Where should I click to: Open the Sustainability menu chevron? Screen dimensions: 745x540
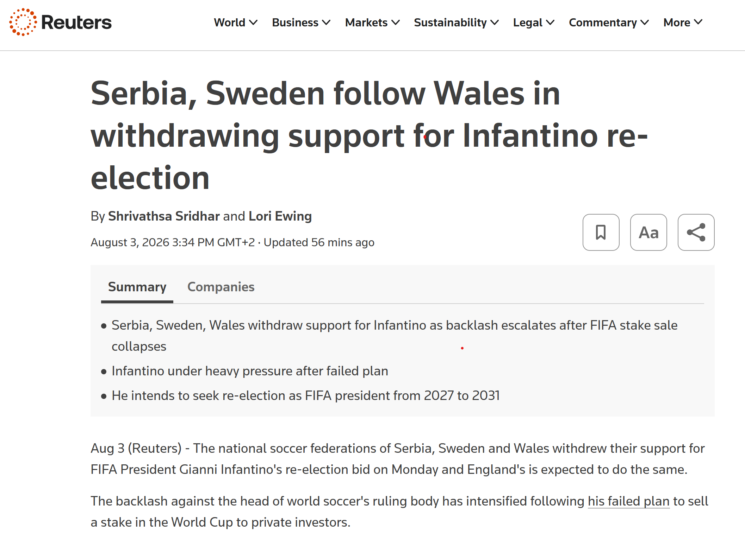[x=495, y=23]
